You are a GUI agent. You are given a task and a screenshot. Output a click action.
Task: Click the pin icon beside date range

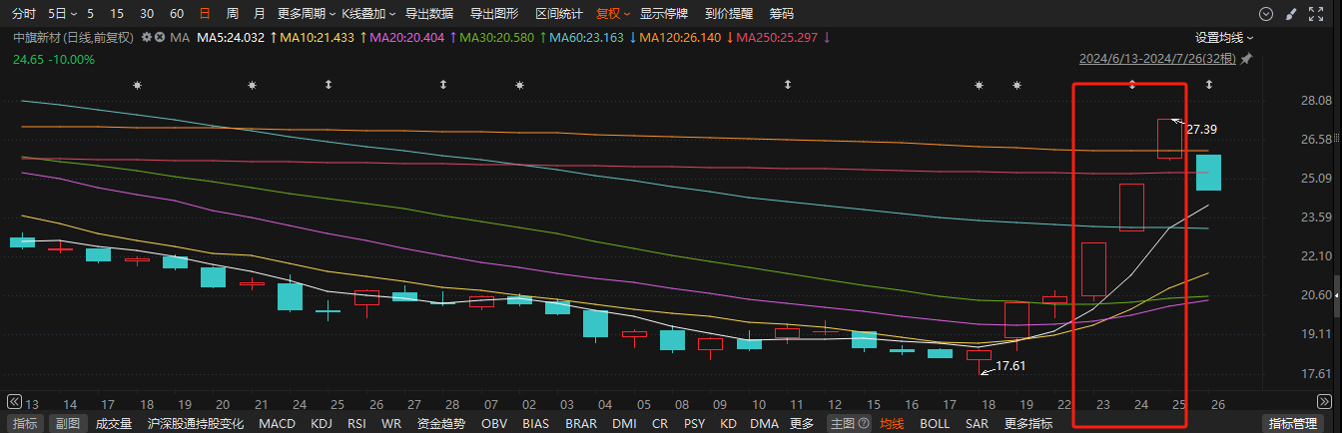[x=1246, y=60]
